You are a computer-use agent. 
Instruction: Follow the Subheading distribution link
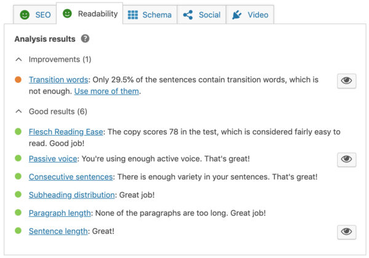71,195
